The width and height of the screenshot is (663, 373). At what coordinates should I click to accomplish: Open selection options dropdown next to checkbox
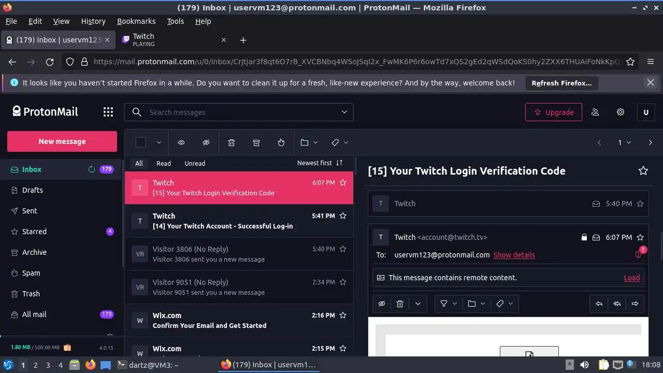(159, 142)
